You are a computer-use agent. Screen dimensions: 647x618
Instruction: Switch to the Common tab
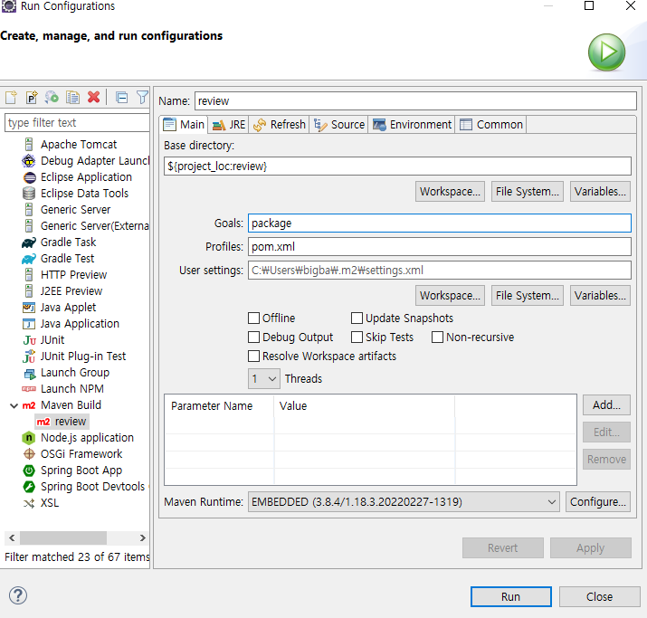[x=491, y=125]
